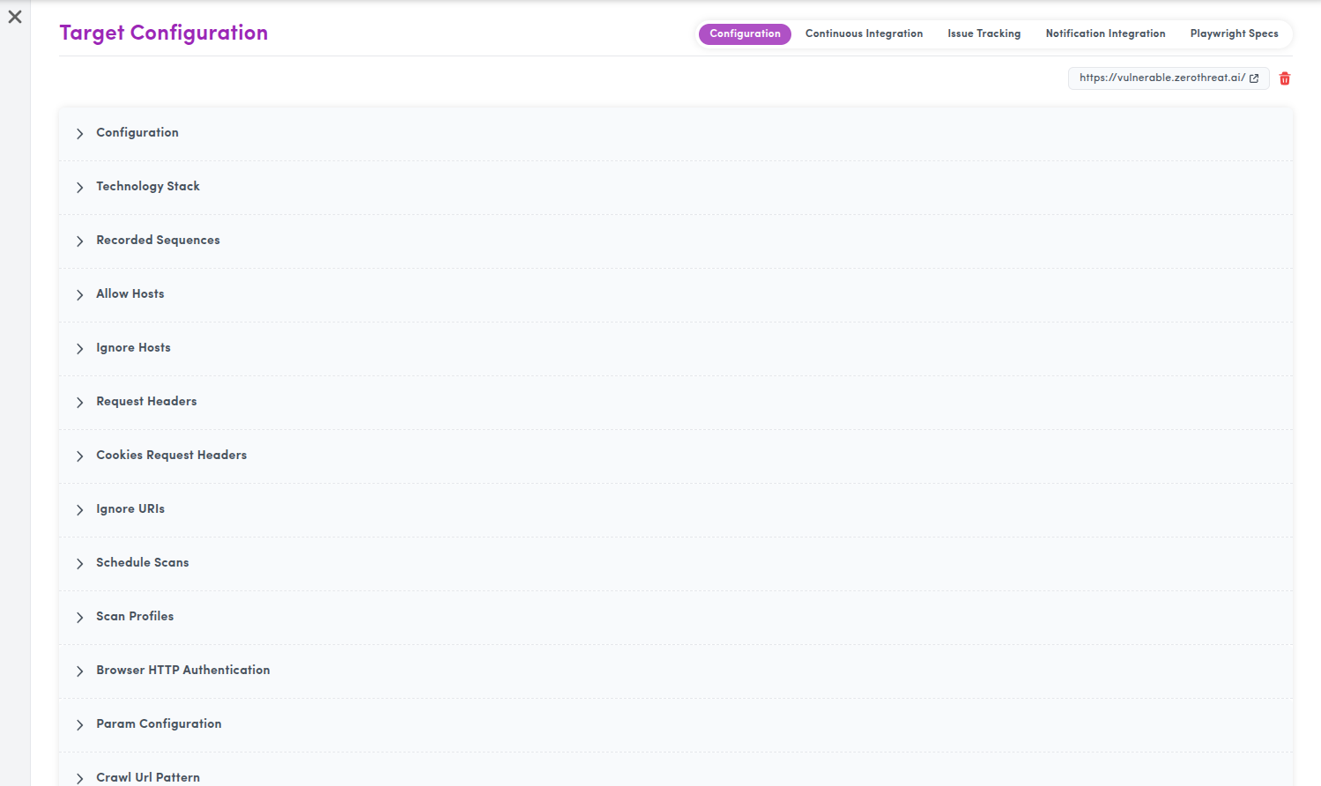This screenshot has width=1321, height=786.
Task: Click the Technology Stack section title
Action: pos(148,186)
